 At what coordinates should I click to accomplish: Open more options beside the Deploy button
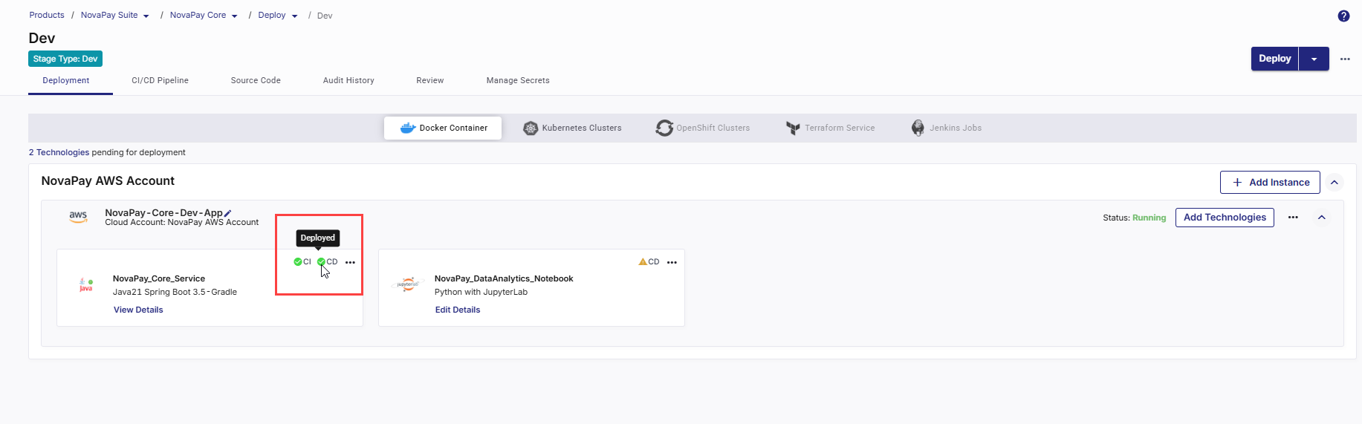(x=1345, y=59)
